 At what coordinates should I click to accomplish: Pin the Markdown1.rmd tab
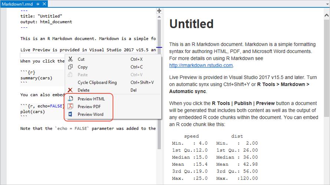pos(38,4)
